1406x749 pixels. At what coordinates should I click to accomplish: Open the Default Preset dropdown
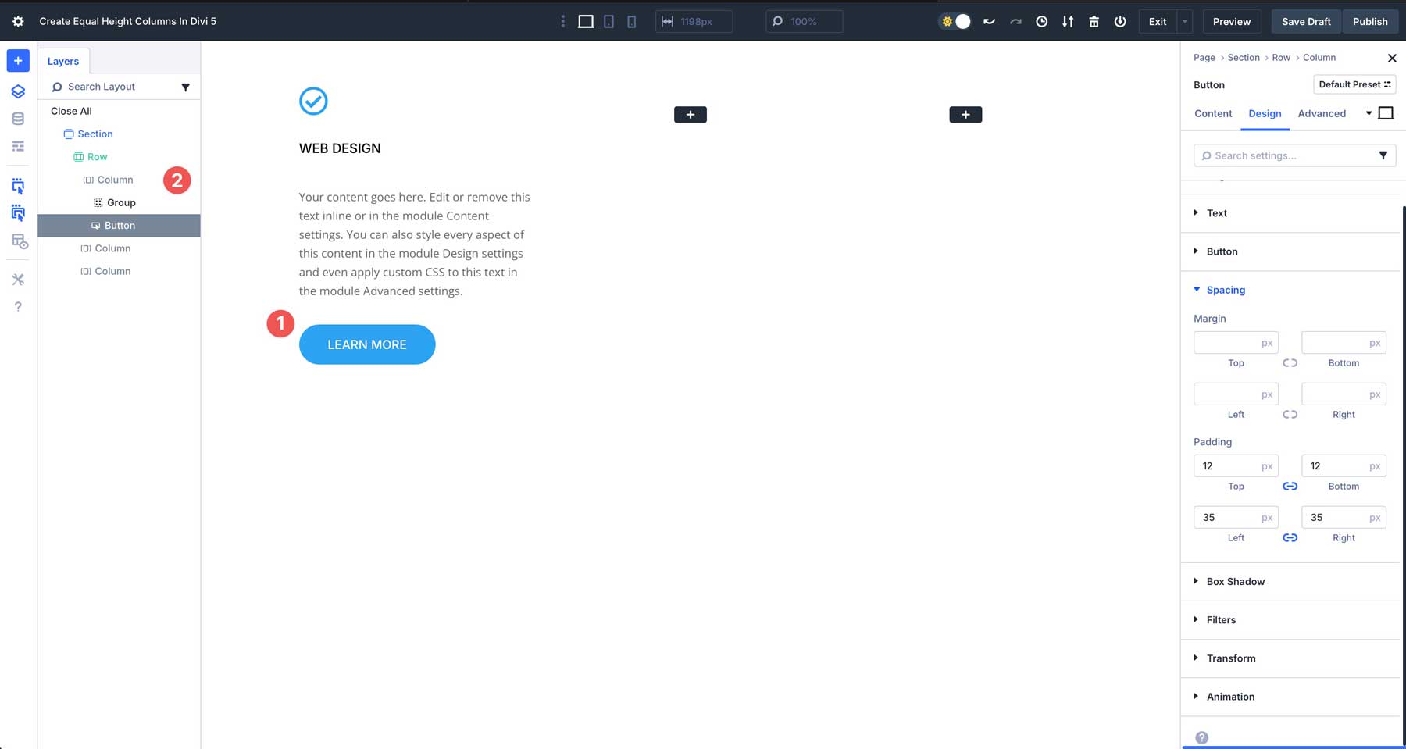1354,84
